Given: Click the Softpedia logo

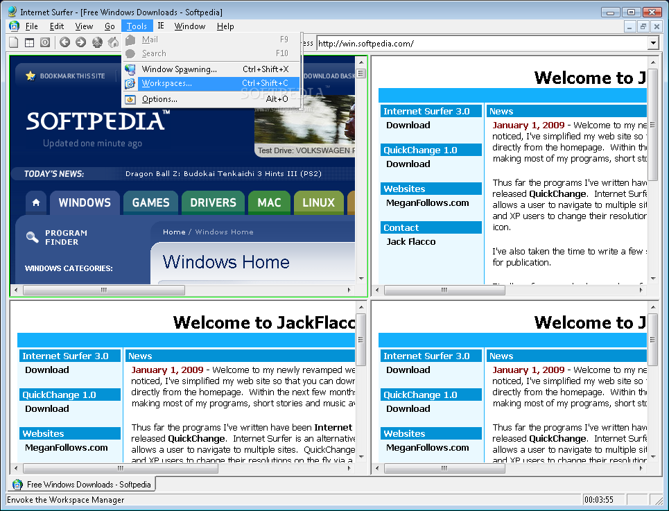Looking at the screenshot, I should tap(98, 121).
